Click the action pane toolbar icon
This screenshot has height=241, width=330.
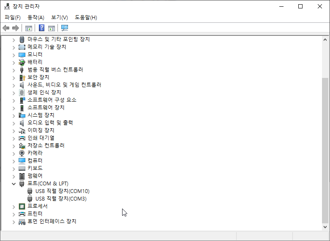coord(52,28)
